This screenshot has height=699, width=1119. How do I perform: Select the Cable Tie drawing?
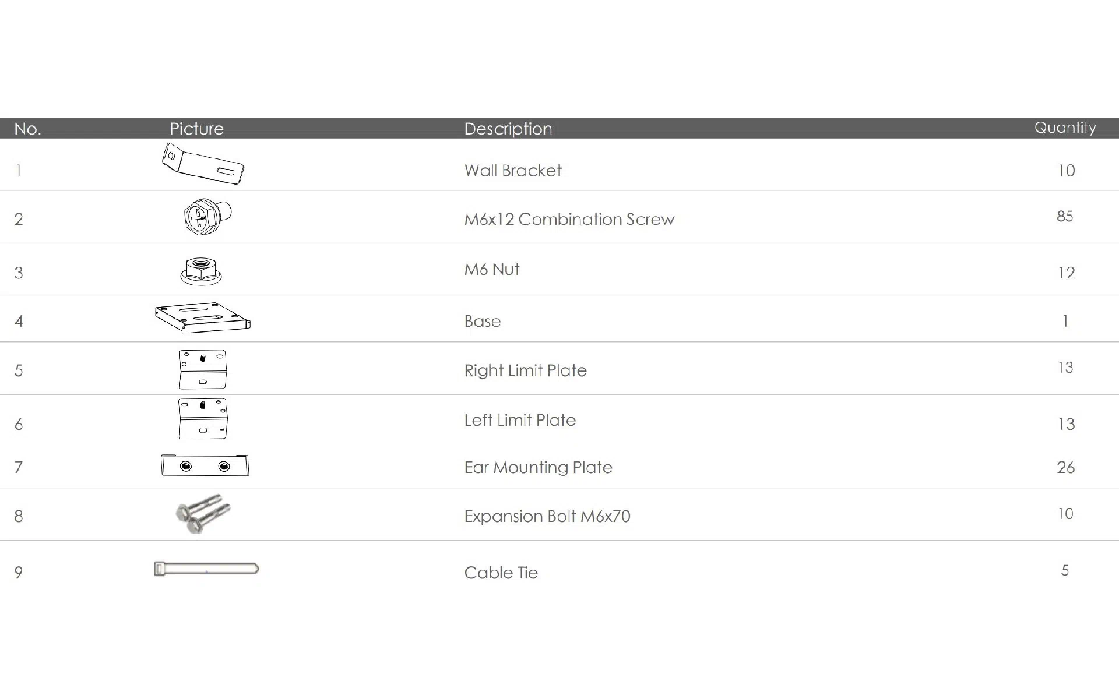pos(206,569)
